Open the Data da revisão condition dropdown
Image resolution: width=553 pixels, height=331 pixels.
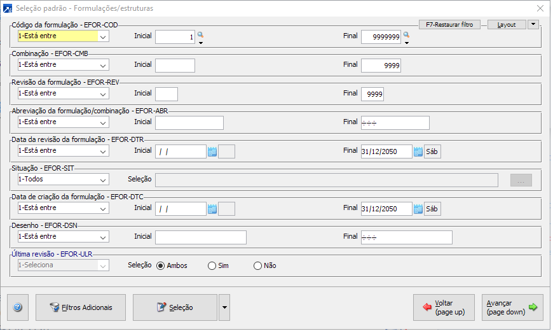pyautogui.click(x=64, y=151)
